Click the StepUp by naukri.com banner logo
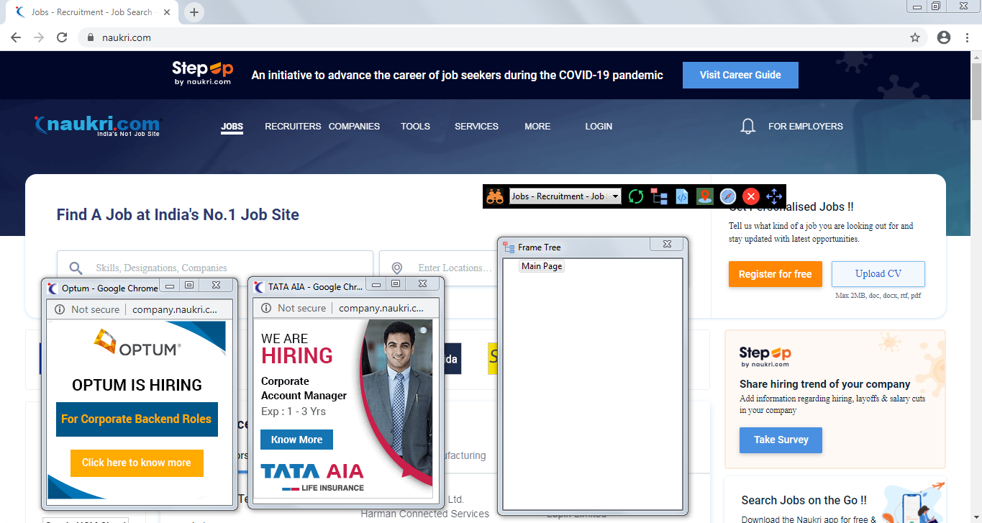 202,73
